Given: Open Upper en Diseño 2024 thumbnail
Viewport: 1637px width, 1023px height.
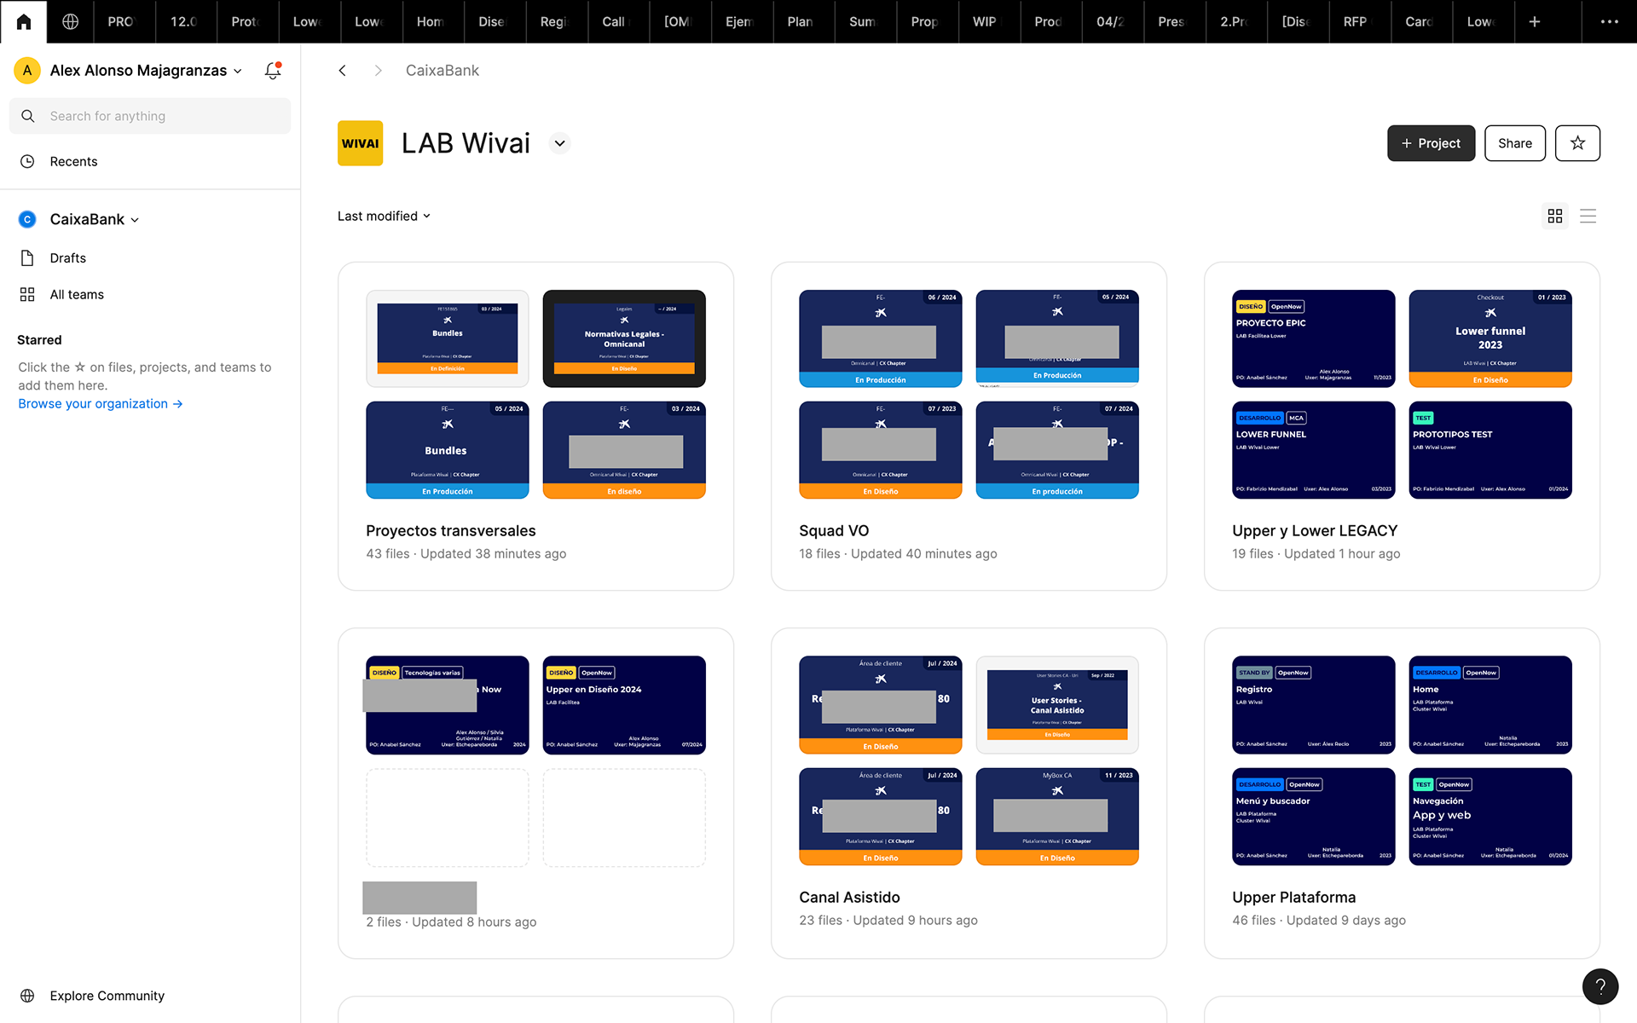Looking at the screenshot, I should (624, 705).
